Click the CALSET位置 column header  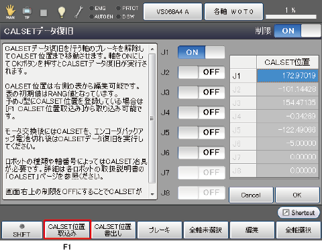288,62
